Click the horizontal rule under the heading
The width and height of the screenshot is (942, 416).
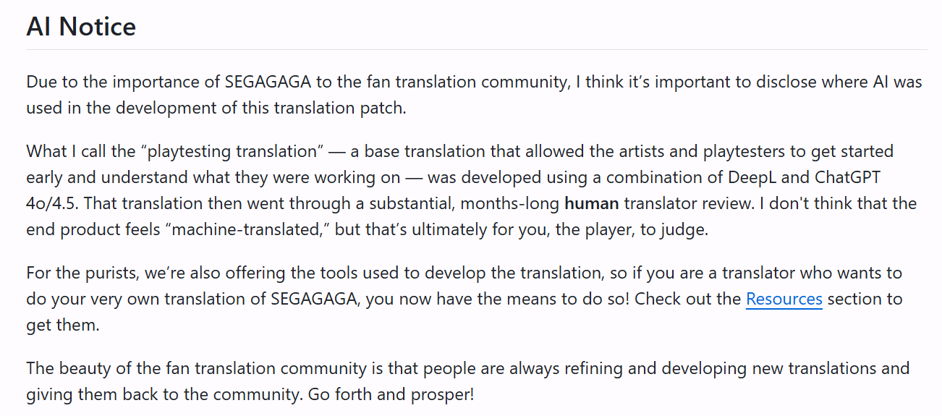coord(476,50)
